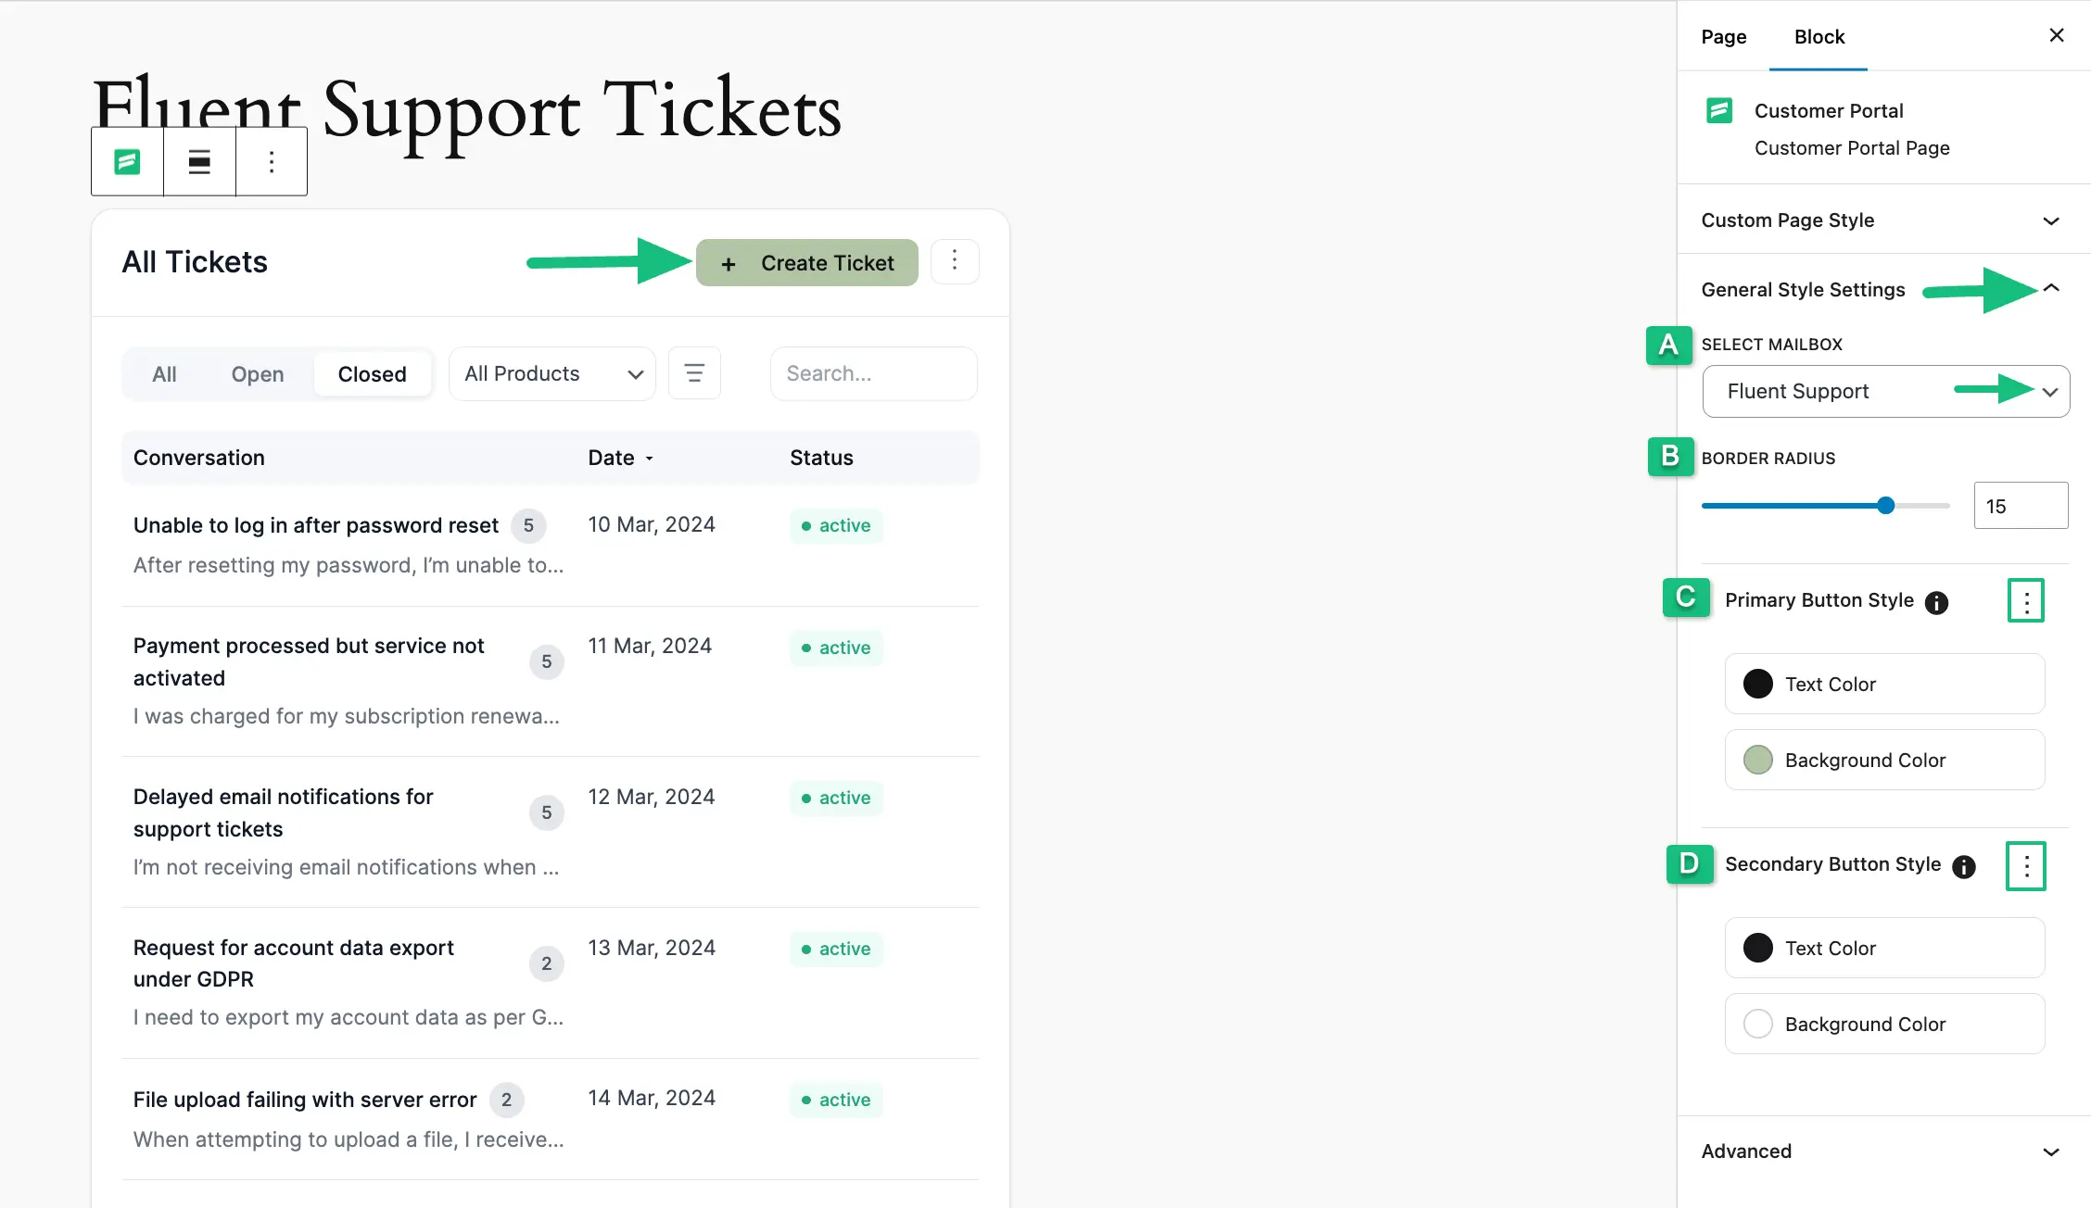Switch to the Page tab
Screen dimensions: 2091x1208
(x=1724, y=36)
